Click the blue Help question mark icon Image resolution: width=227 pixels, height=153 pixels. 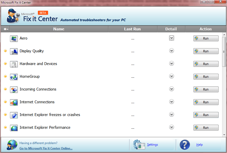tap(185, 145)
